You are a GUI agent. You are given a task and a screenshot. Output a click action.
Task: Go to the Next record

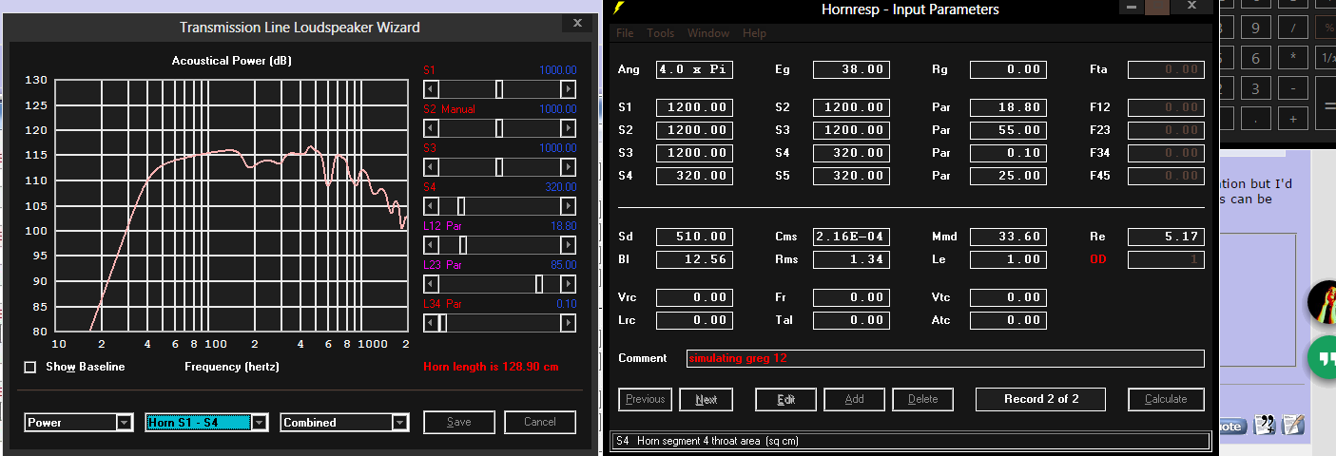(707, 399)
